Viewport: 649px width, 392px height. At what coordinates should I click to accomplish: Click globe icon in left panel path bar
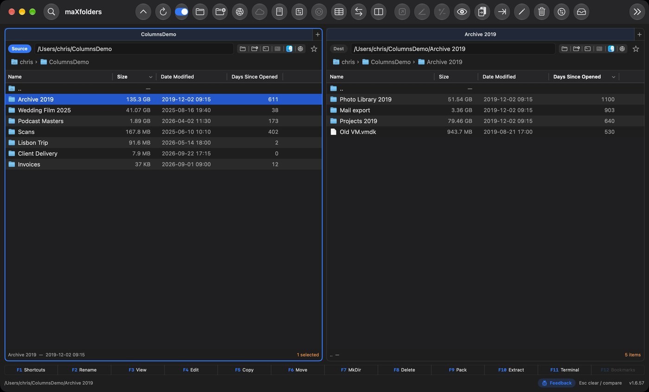pos(300,49)
